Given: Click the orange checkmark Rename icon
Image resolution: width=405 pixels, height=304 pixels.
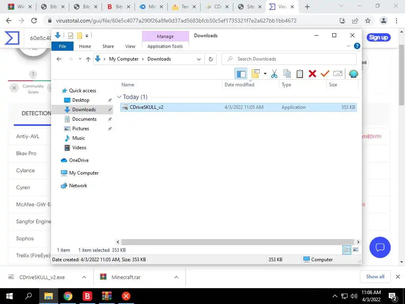Looking at the screenshot, I should [x=325, y=74].
